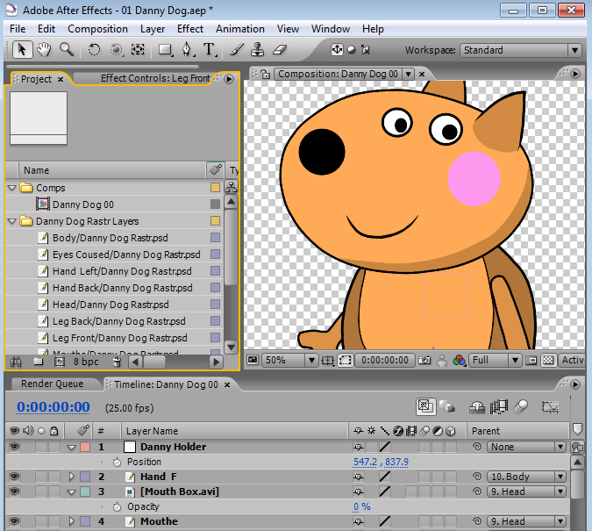Enable Frame Blending in Timeline
Image resolution: width=592 pixels, height=531 pixels.
499,407
